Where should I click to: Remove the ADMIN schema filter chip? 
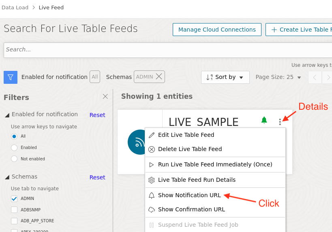click(159, 77)
